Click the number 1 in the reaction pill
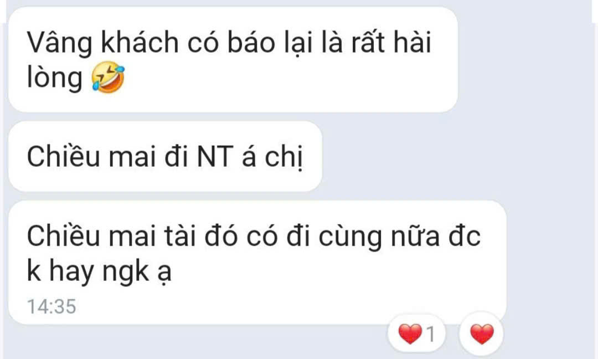Image resolution: width=598 pixels, height=359 pixels. click(x=431, y=335)
